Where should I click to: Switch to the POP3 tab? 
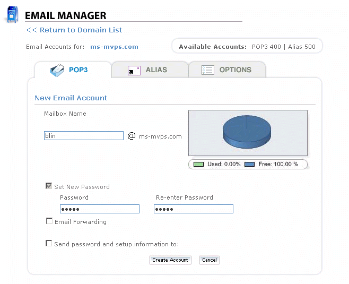pos(73,70)
